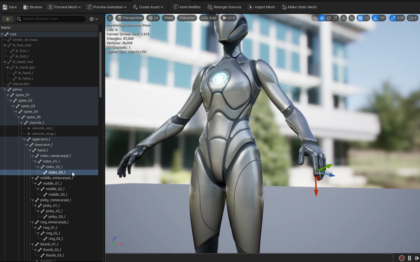This screenshot has width=420, height=262.
Task: Collapse the upperarm_l bone node
Action: pos(24,139)
